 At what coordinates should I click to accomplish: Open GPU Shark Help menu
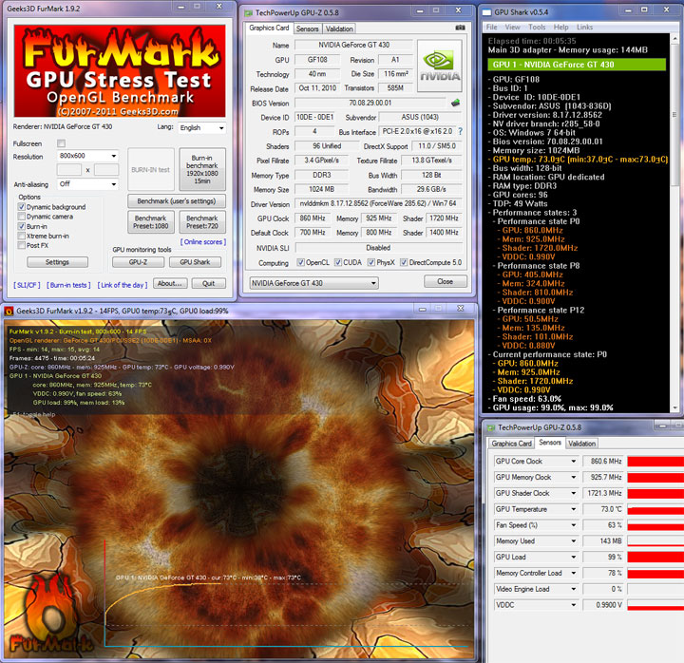pos(561,27)
